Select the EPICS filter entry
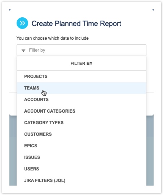163x195 pixels. pos(81,146)
